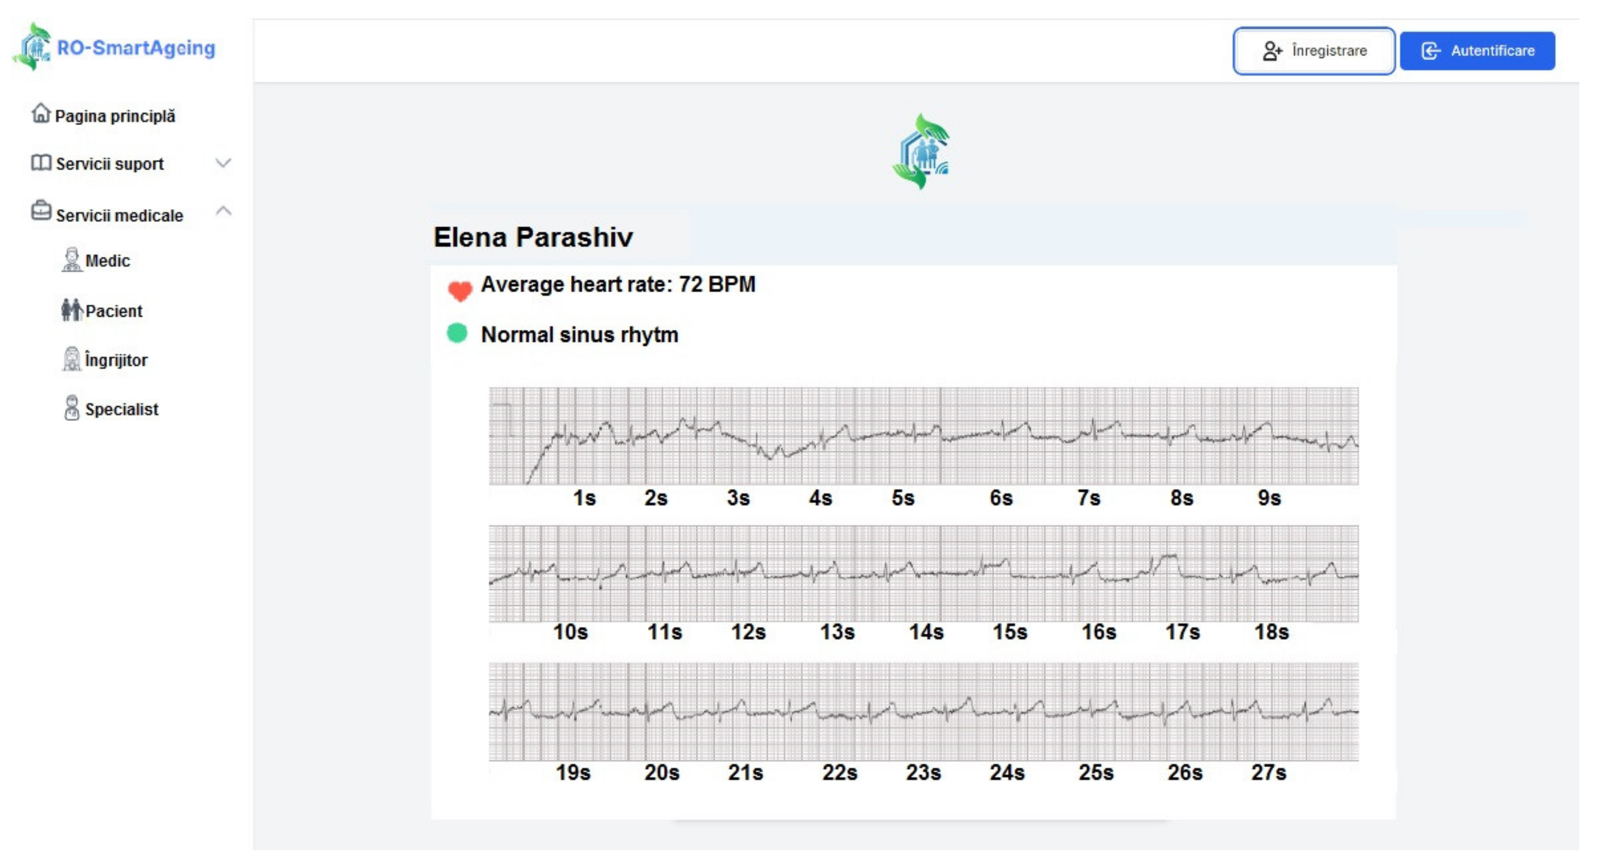Click the home icon beside Pagina principală
The image size is (1598, 867).
41,114
